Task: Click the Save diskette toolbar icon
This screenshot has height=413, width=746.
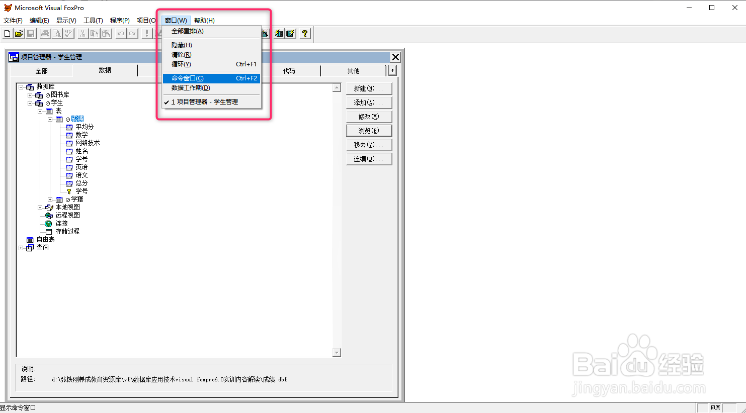Action: pos(30,34)
